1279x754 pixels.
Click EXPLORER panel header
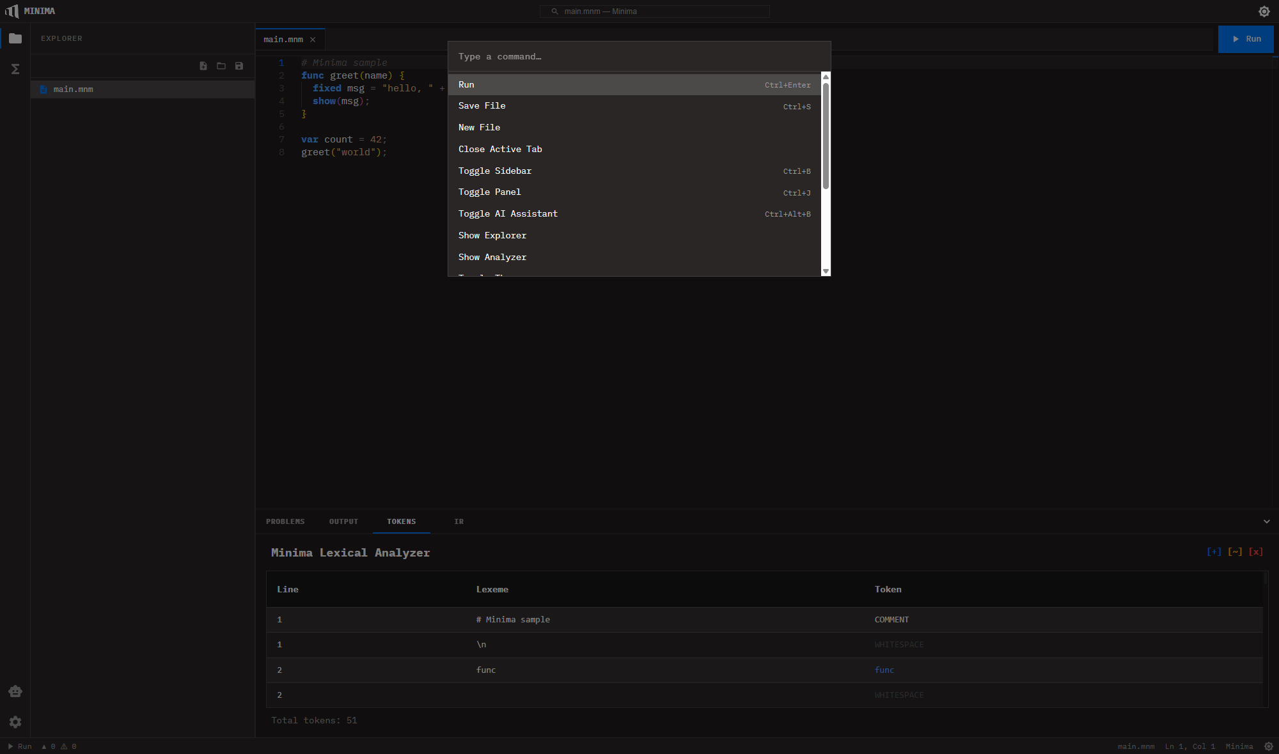[61, 38]
